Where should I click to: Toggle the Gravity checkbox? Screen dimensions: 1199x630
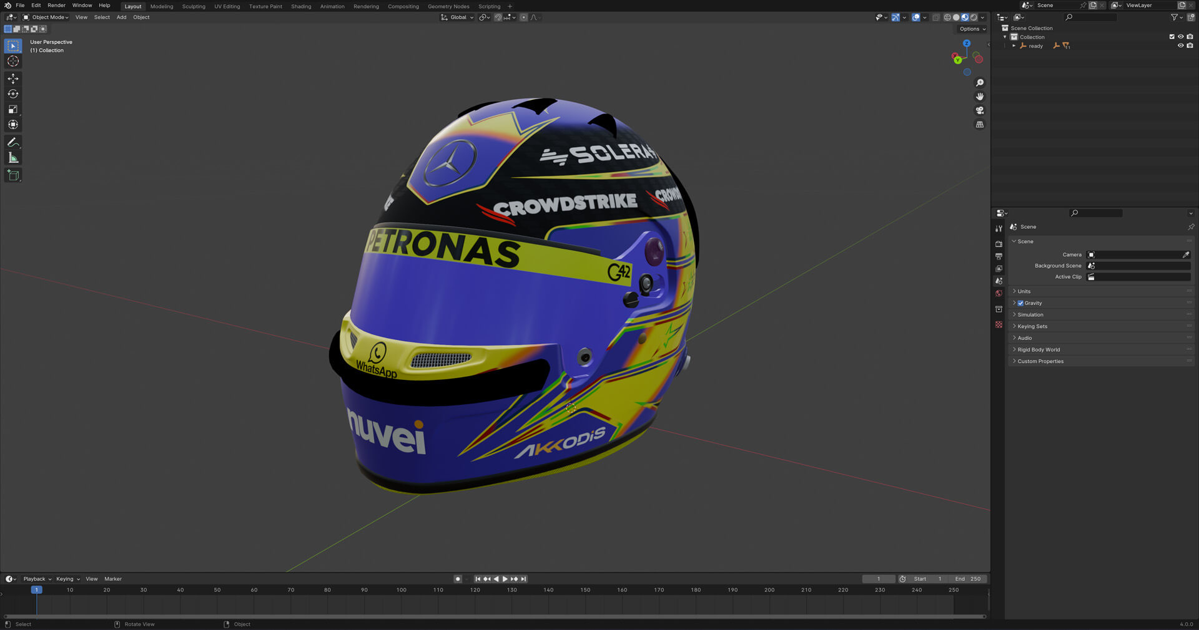point(1020,303)
